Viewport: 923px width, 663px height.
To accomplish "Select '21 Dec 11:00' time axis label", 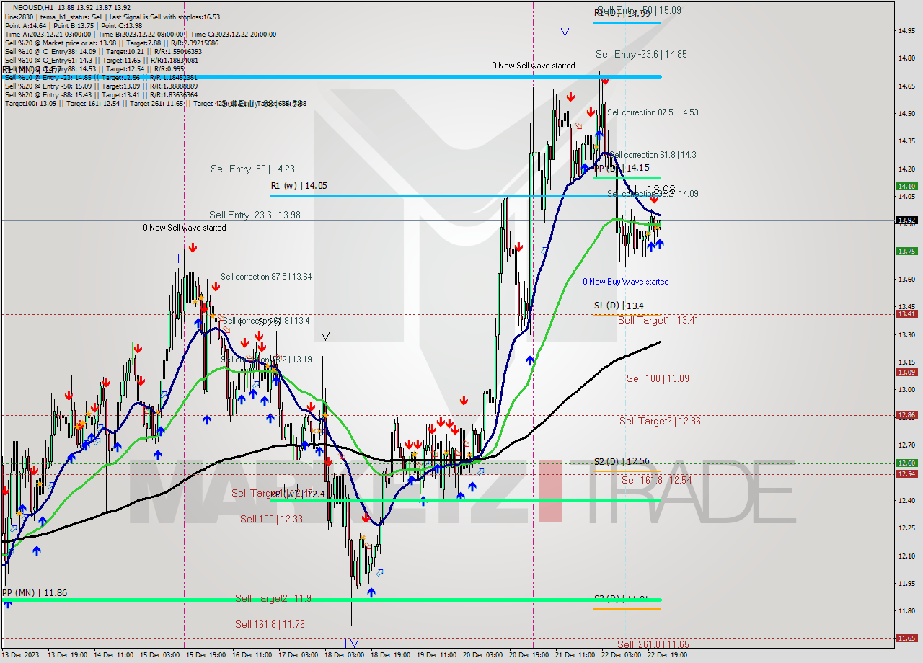I will 575,655.
